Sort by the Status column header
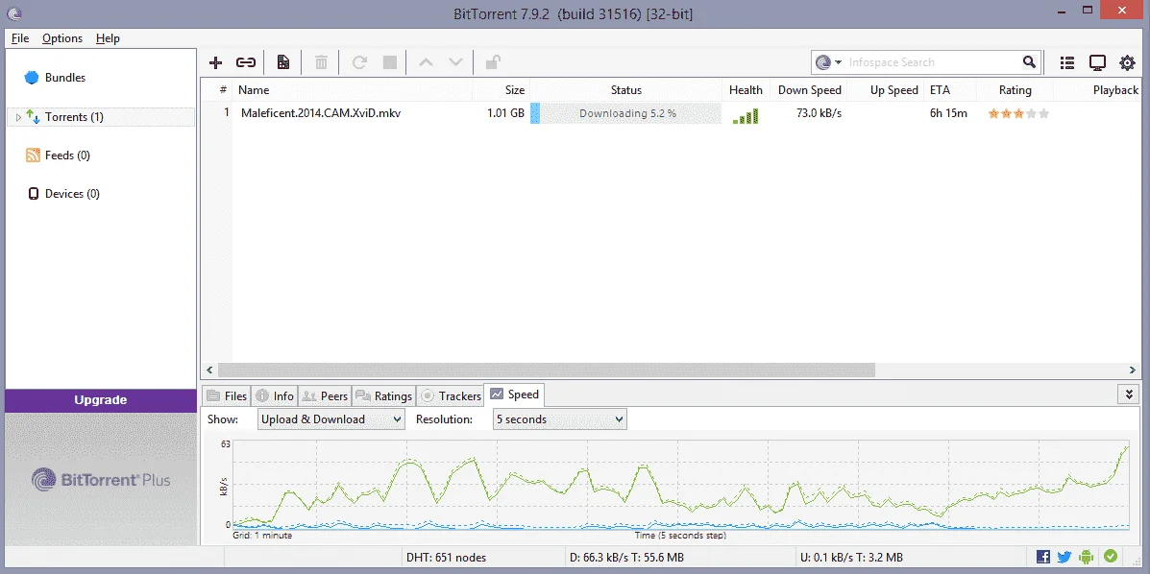This screenshot has height=574, width=1150. [625, 90]
